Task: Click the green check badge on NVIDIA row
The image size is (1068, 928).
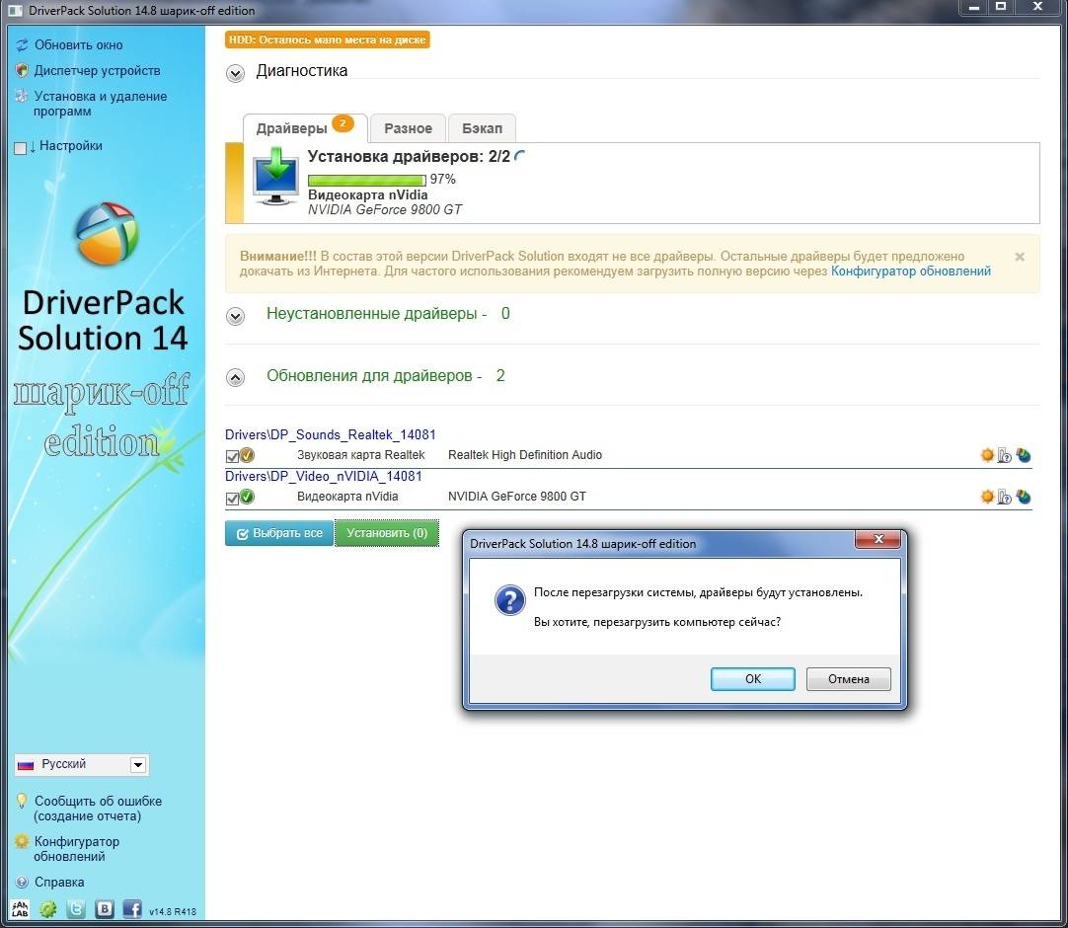Action: [x=247, y=497]
